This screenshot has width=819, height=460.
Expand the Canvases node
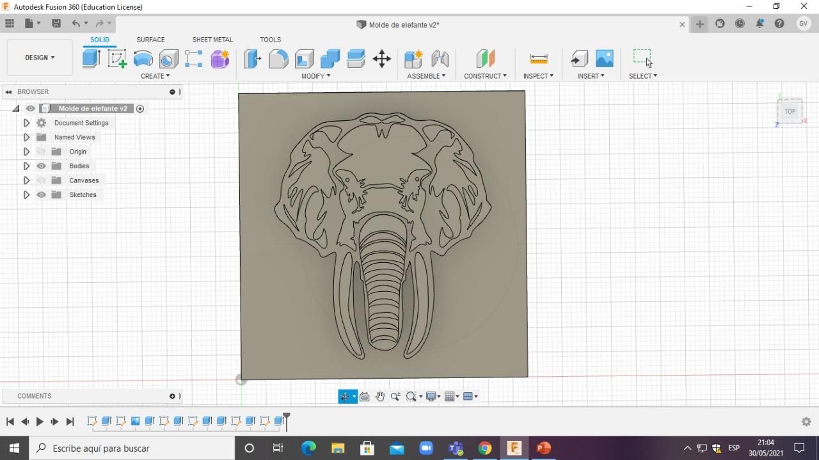coord(26,180)
